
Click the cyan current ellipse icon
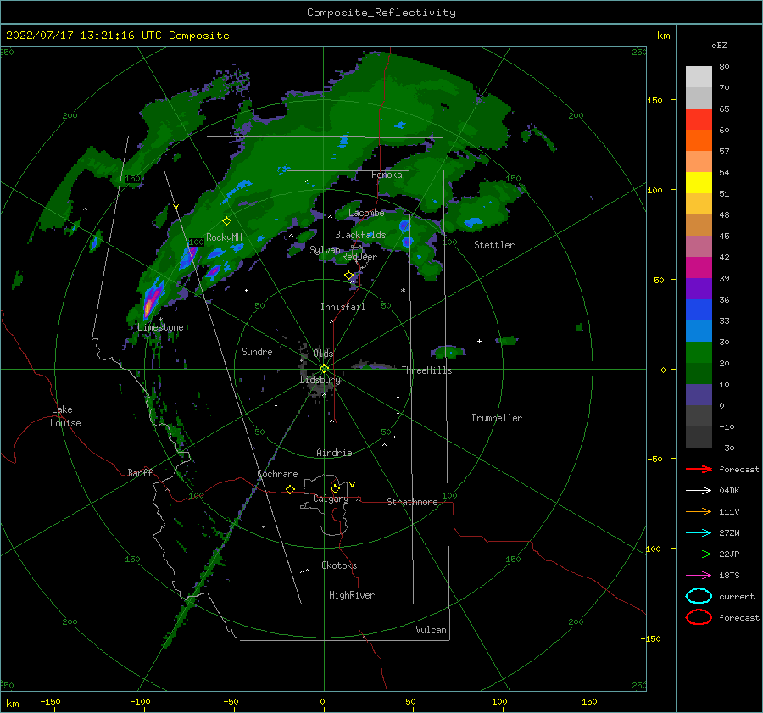point(699,596)
